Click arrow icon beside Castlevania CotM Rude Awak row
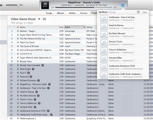 (51, 115)
